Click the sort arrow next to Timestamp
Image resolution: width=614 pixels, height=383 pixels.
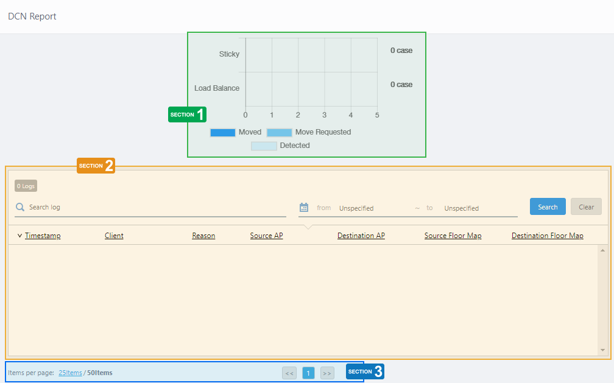click(x=19, y=236)
